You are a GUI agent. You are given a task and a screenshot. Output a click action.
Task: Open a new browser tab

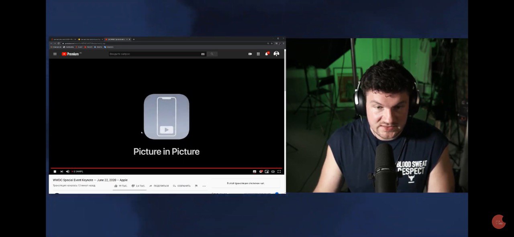(x=134, y=39)
